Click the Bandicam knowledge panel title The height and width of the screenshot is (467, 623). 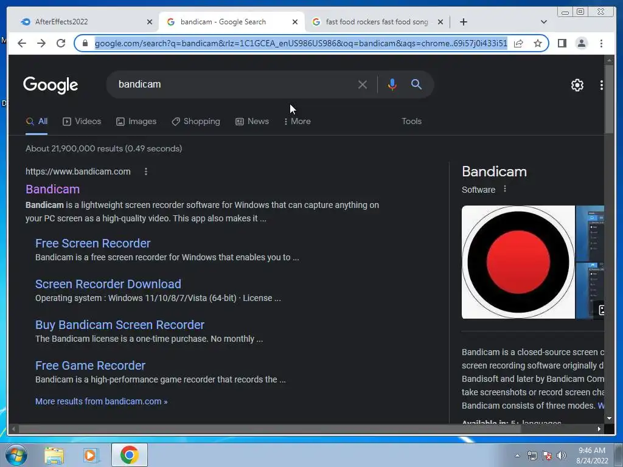(494, 171)
